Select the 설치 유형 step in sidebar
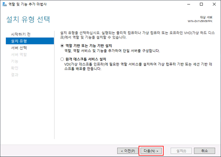Image resolution: width=221 pixels, height=157 pixels. pos(30,41)
